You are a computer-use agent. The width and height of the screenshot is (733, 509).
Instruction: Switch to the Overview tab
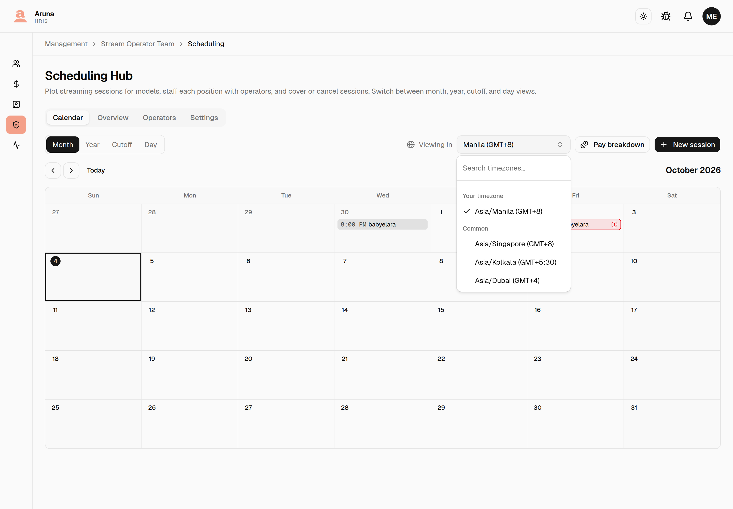112,118
